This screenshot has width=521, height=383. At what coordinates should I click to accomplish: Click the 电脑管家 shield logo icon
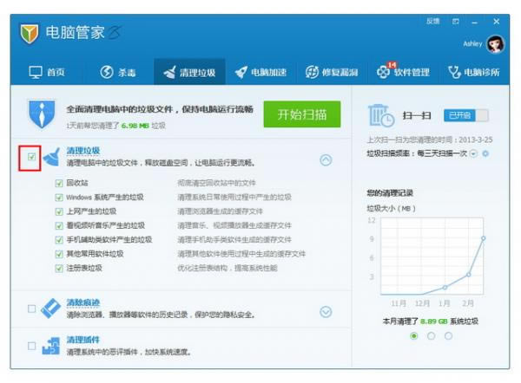[30, 34]
